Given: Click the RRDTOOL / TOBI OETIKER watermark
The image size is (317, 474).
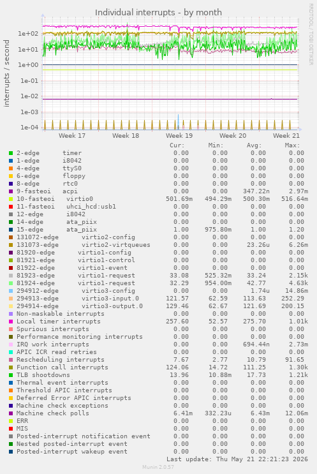Looking at the screenshot, I should pyautogui.click(x=311, y=34).
